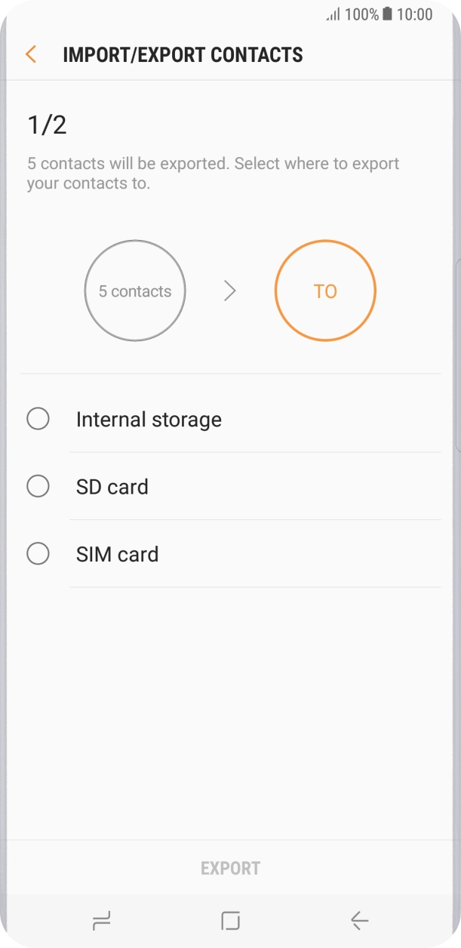Image resolution: width=461 pixels, height=948 pixels.
Task: Select Internal storage as export destination
Action: tap(38, 419)
